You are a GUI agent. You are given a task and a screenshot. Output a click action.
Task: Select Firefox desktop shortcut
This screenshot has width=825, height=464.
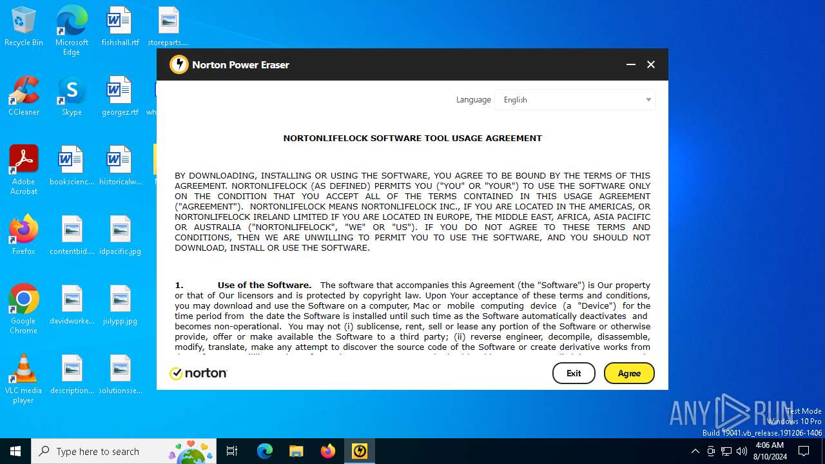pyautogui.click(x=24, y=236)
